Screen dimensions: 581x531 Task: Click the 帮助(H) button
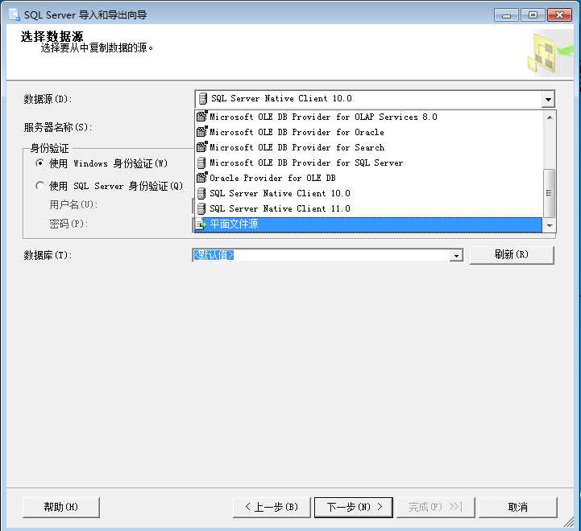(x=60, y=507)
